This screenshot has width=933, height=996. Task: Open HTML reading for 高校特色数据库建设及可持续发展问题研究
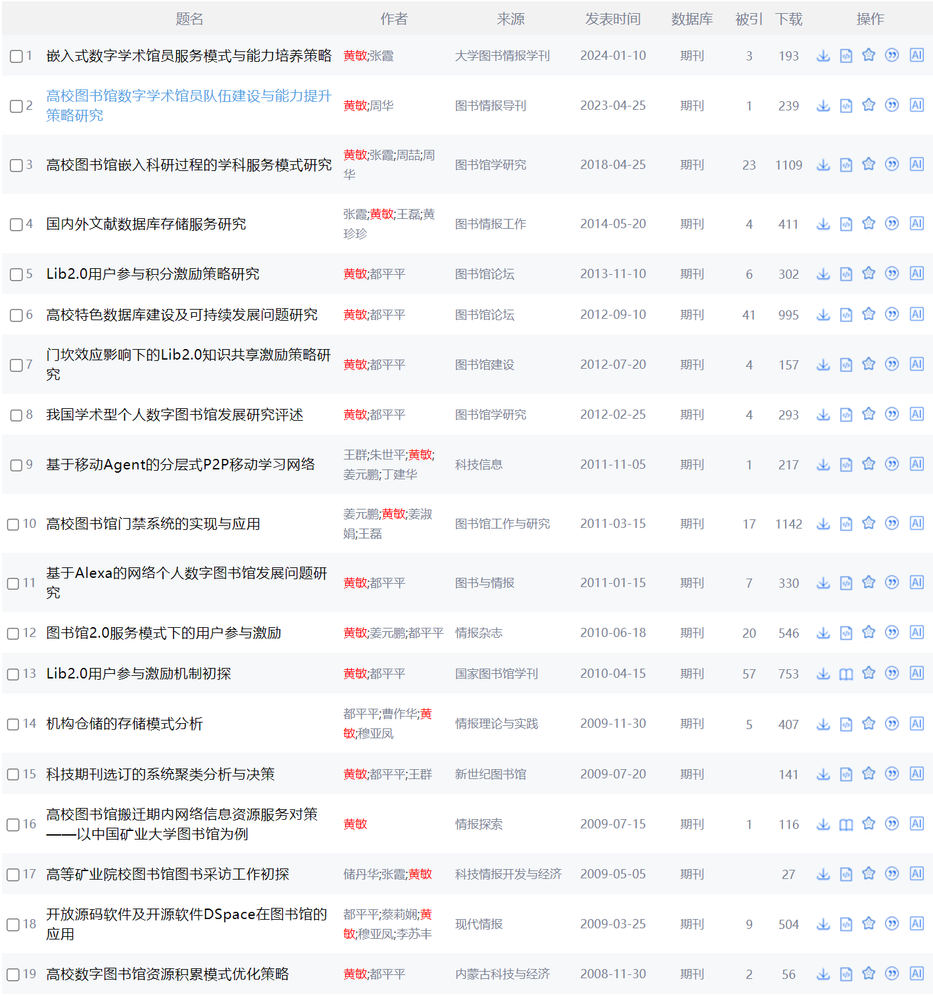(x=846, y=314)
